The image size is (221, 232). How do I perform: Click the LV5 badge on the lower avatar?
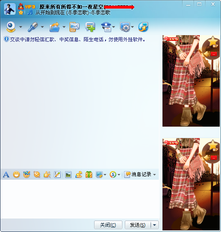click(171, 143)
